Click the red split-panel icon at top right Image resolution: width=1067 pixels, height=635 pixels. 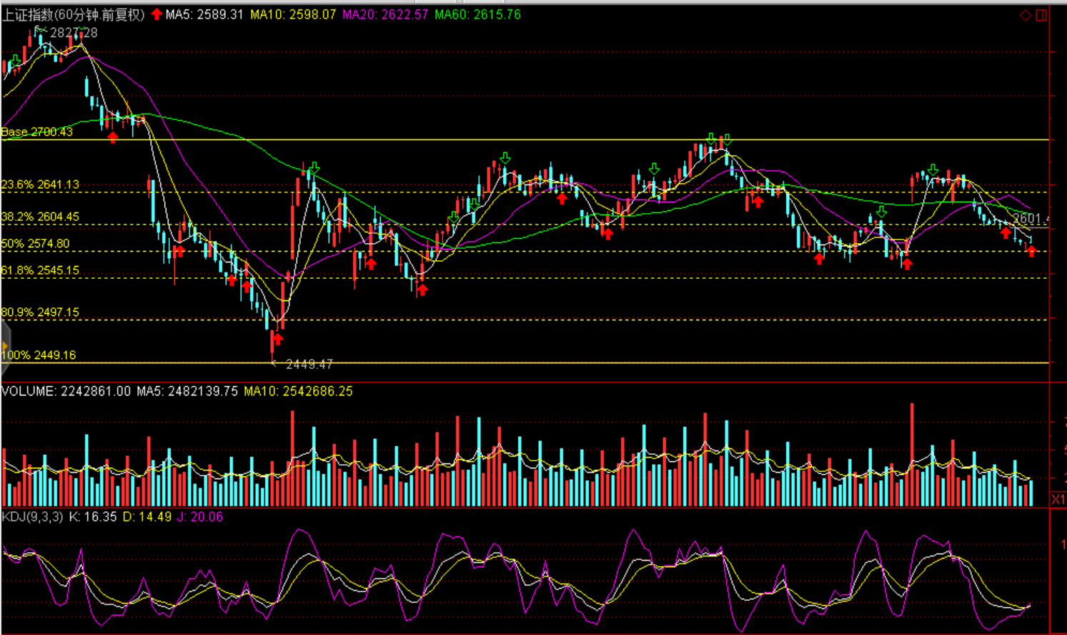(x=1041, y=15)
